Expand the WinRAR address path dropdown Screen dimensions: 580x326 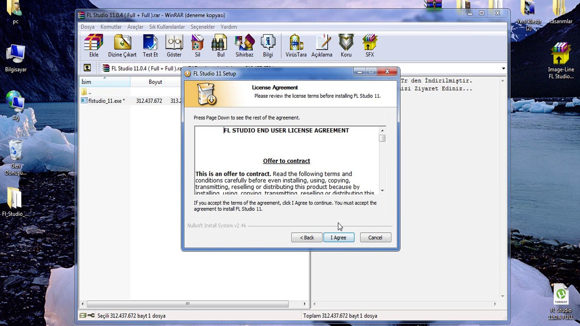point(503,68)
